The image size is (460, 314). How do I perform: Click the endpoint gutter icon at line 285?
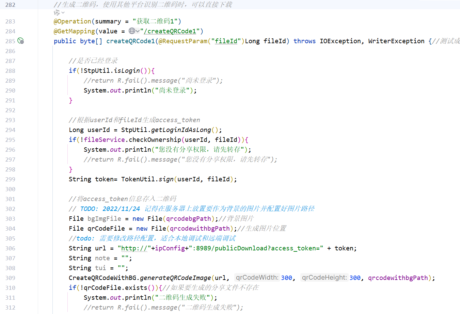click(21, 41)
